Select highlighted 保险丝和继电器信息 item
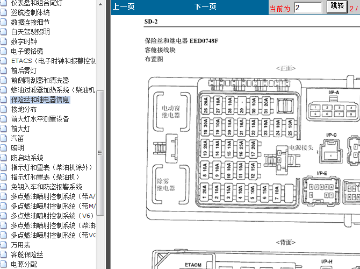Image resolution: width=360 pixels, height=269 pixels. click(x=40, y=100)
